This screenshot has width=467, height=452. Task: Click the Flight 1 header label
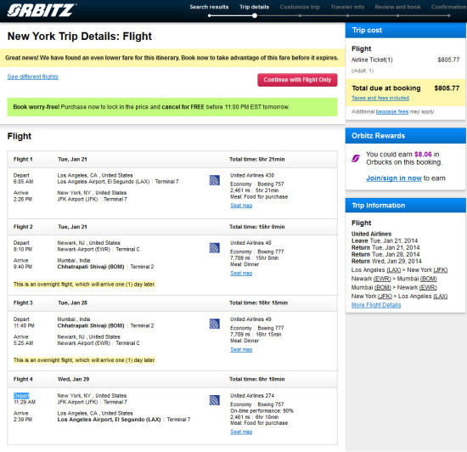click(23, 160)
